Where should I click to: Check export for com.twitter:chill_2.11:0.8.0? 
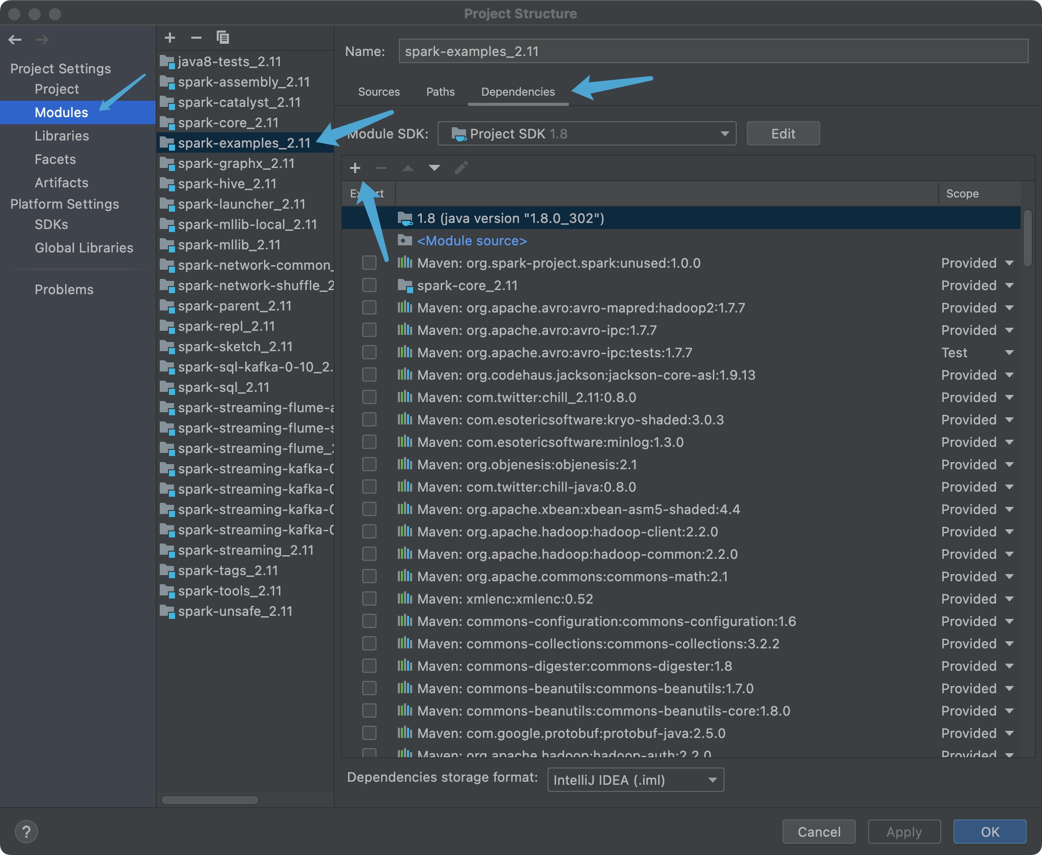click(369, 397)
